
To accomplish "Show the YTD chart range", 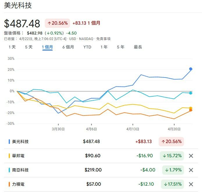I will pos(87,47).
